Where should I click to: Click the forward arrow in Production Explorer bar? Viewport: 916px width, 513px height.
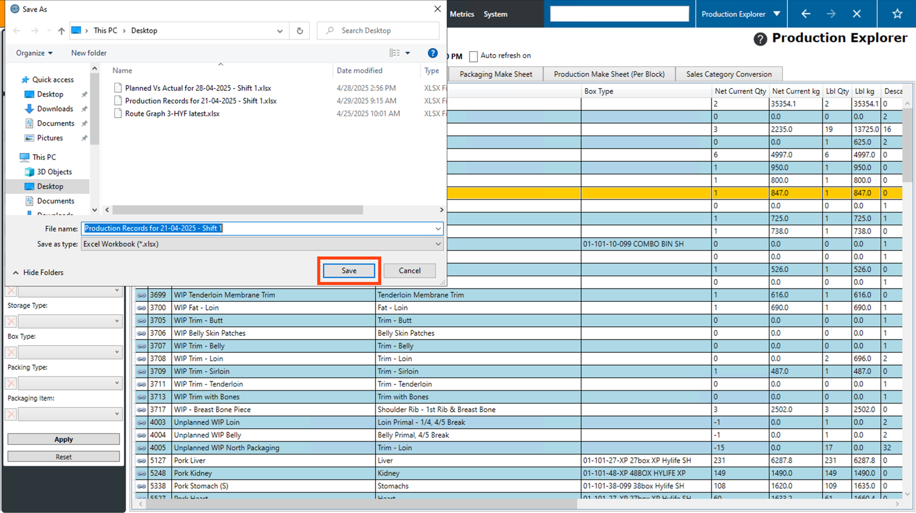[831, 14]
